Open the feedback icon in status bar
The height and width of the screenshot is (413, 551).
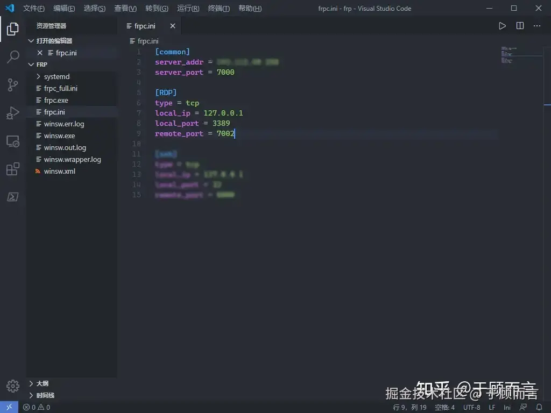point(523,407)
